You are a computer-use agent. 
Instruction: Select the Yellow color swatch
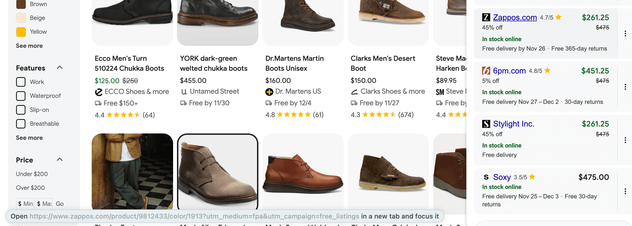(x=21, y=31)
